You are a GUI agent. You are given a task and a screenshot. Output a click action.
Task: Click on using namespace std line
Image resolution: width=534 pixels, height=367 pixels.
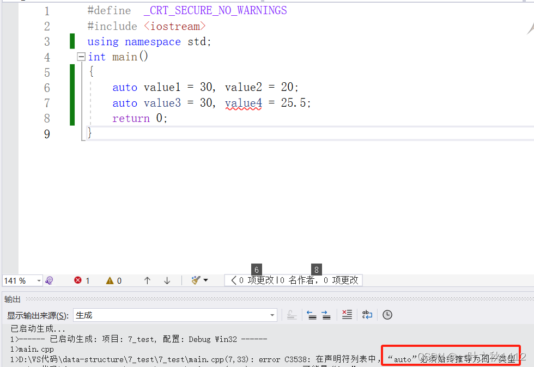click(x=149, y=41)
